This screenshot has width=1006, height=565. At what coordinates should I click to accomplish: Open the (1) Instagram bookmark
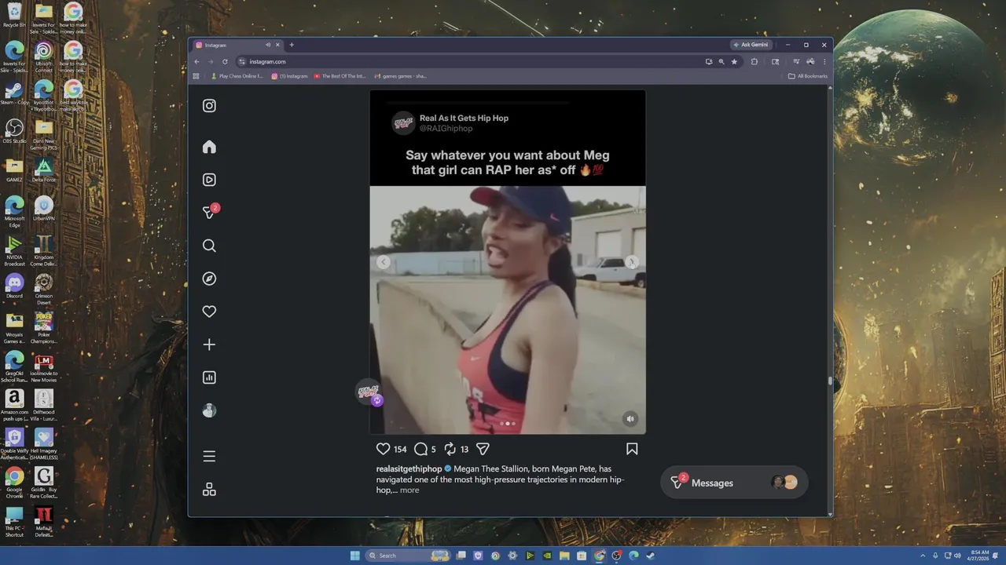click(x=289, y=76)
